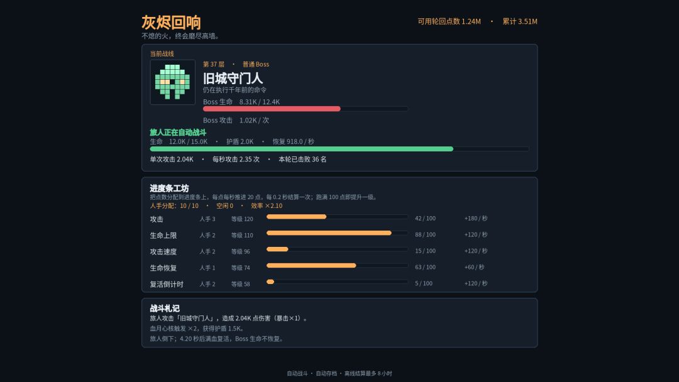The image size is (679, 382).
Task: Click 人手 2 in 生命上限 row
Action: tap(207, 236)
